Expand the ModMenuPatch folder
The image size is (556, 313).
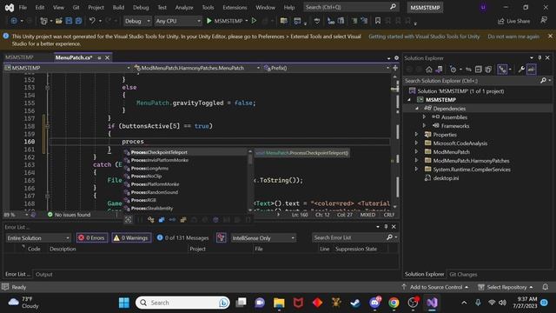tap(417, 152)
